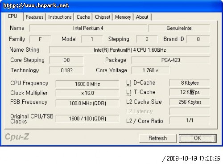This screenshot has width=223, height=164.
Task: Click the L1 D-Cache label
Action: point(141,83)
